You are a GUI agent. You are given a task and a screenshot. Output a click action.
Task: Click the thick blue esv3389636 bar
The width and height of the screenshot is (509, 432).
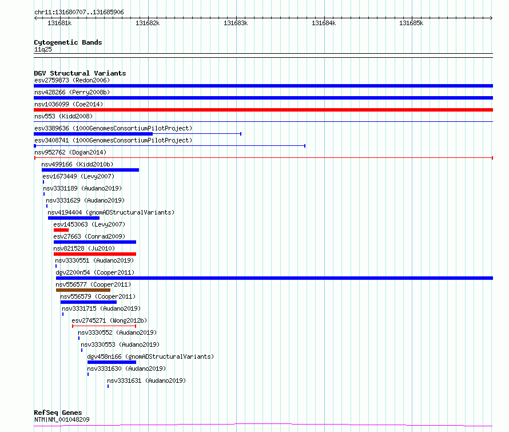[x=93, y=134]
